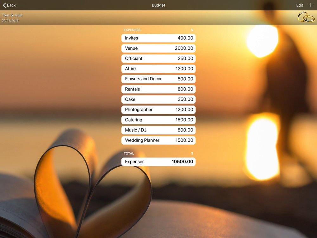Click the EXPENSES section header
The height and width of the screenshot is (238, 317).
coord(132,30)
